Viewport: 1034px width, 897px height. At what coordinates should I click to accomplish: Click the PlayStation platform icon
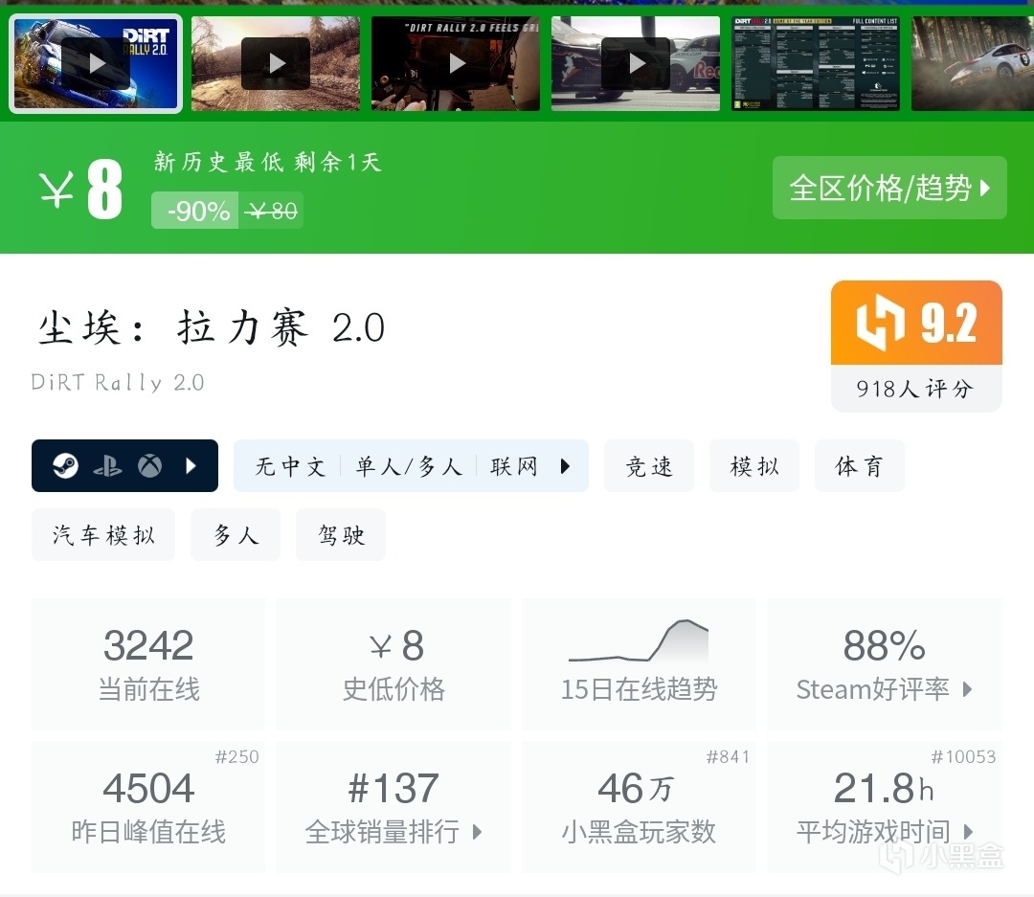pyautogui.click(x=107, y=467)
